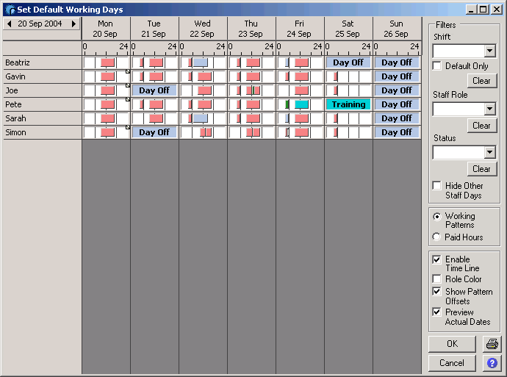This screenshot has width=507, height=377.
Task: Go to previous week arrow
Action: [9, 24]
